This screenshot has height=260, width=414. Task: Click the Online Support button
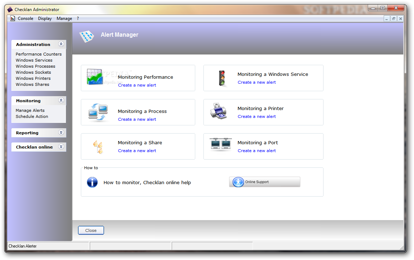pyautogui.click(x=265, y=182)
